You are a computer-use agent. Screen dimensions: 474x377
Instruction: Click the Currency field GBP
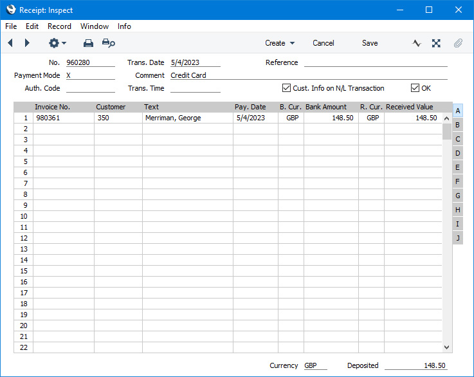315,365
